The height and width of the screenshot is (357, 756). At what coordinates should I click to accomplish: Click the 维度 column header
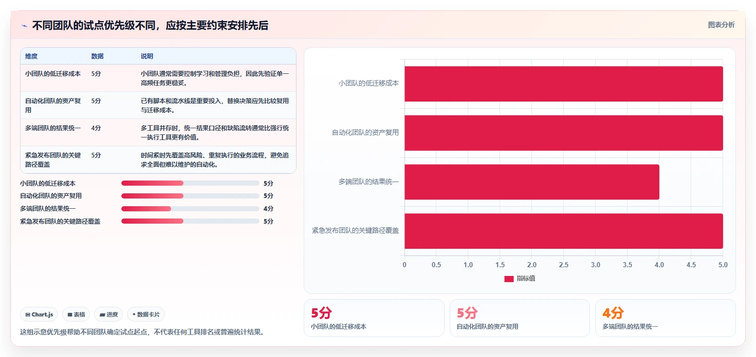pos(31,56)
